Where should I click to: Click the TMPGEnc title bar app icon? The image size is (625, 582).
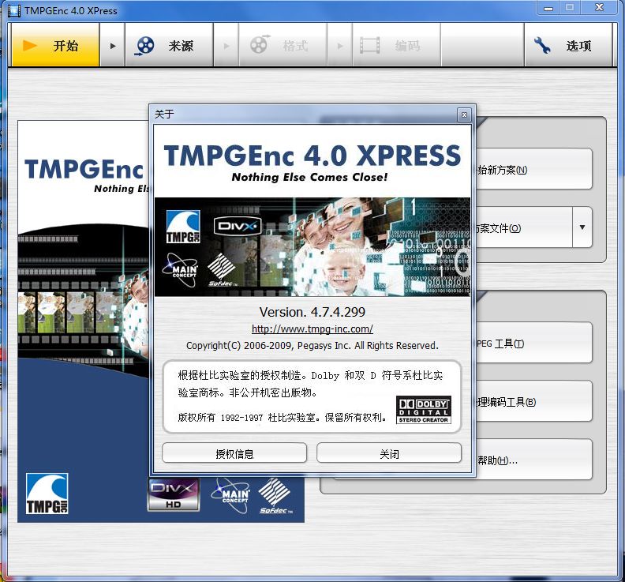(x=14, y=10)
